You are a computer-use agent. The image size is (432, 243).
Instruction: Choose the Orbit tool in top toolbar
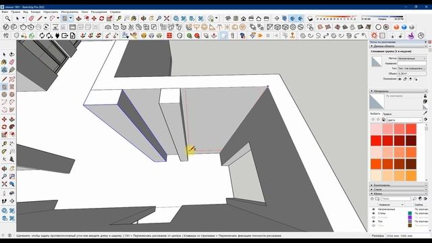pyautogui.click(x=144, y=18)
